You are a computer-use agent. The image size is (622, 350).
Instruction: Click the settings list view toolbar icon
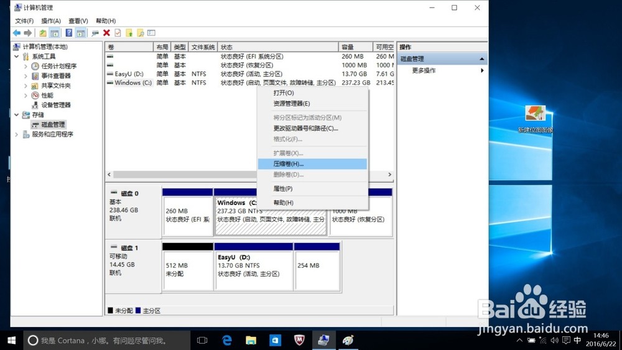152,33
